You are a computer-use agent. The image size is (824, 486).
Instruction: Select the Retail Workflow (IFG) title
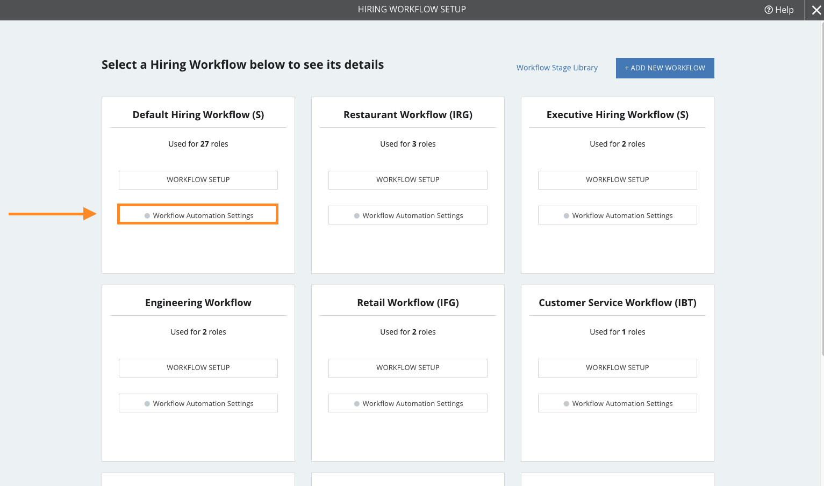pyautogui.click(x=408, y=303)
